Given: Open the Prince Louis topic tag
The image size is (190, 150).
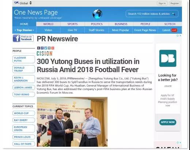Looking at the screenshot, I should (x=24, y=137).
